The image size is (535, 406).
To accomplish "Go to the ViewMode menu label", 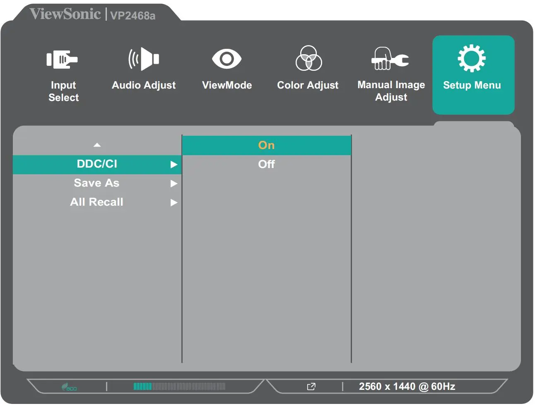I will [227, 85].
